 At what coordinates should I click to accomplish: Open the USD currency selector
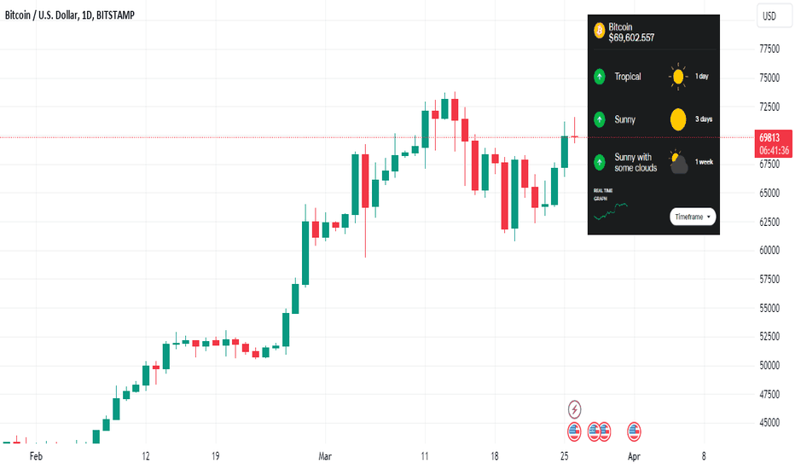[774, 15]
